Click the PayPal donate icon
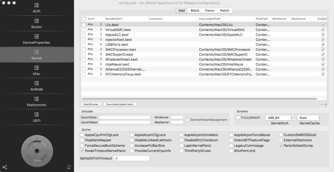The height and width of the screenshot is (172, 334). (69, 167)
